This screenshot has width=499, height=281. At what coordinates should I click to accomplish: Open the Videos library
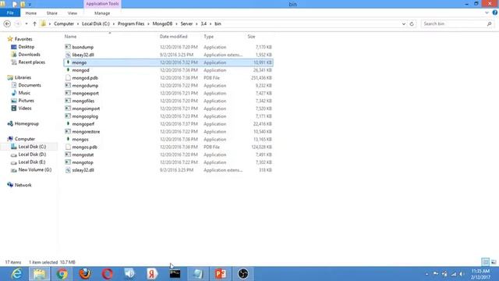(x=25, y=108)
